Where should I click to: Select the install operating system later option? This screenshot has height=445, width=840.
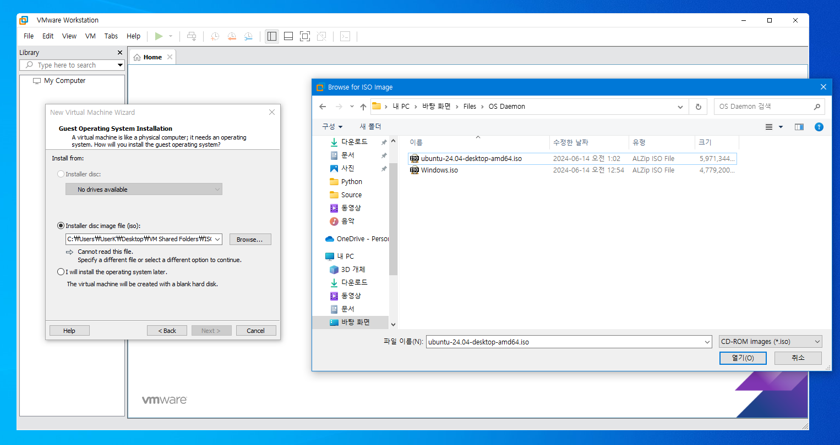pos(61,272)
